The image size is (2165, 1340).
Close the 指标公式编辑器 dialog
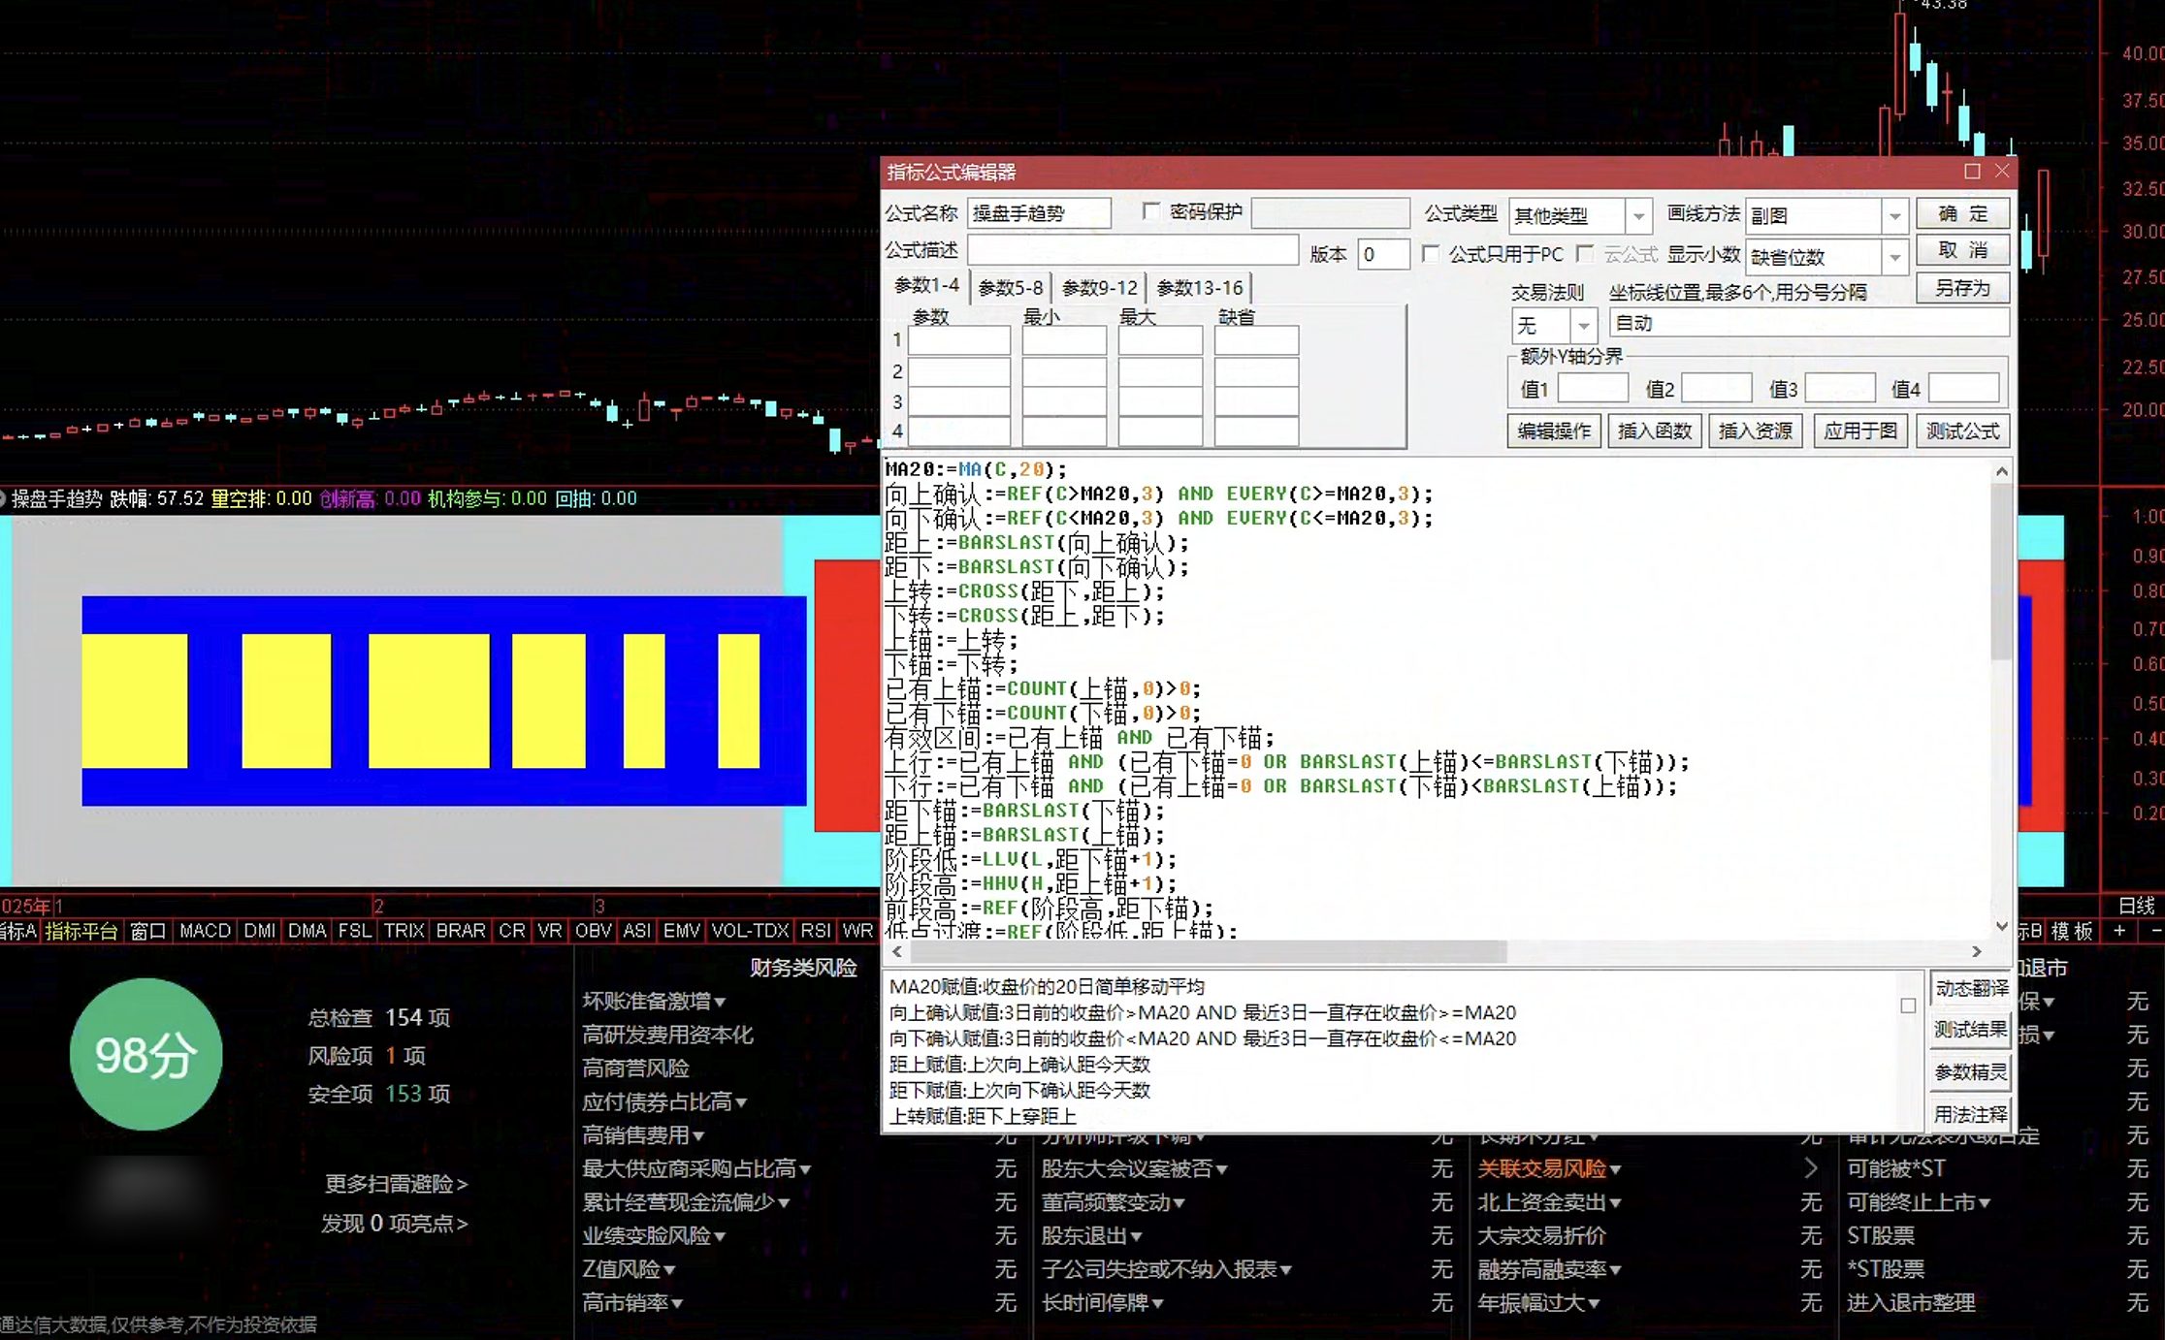click(2002, 172)
